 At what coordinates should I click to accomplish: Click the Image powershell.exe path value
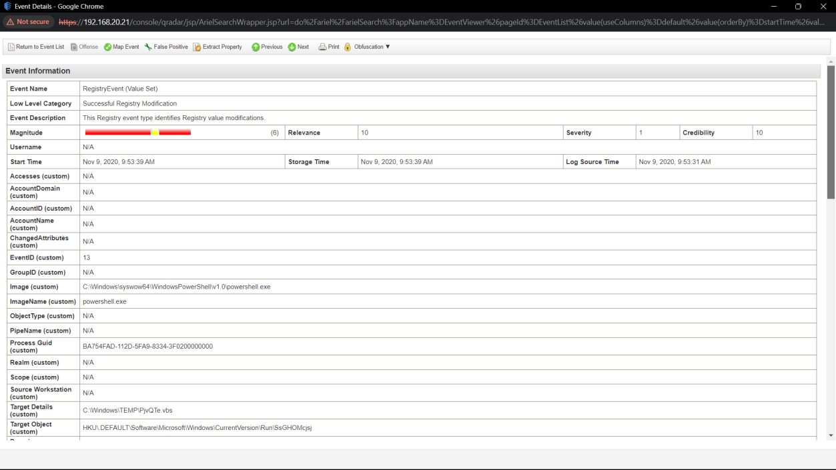click(177, 287)
